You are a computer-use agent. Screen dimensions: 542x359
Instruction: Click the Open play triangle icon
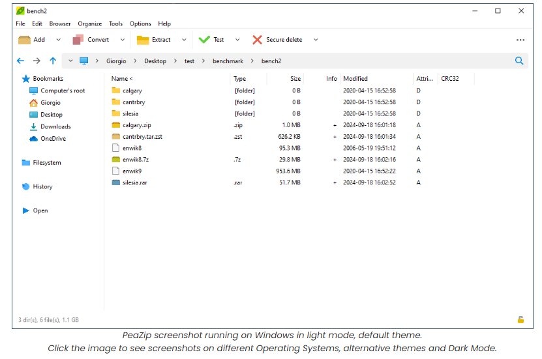(26, 210)
